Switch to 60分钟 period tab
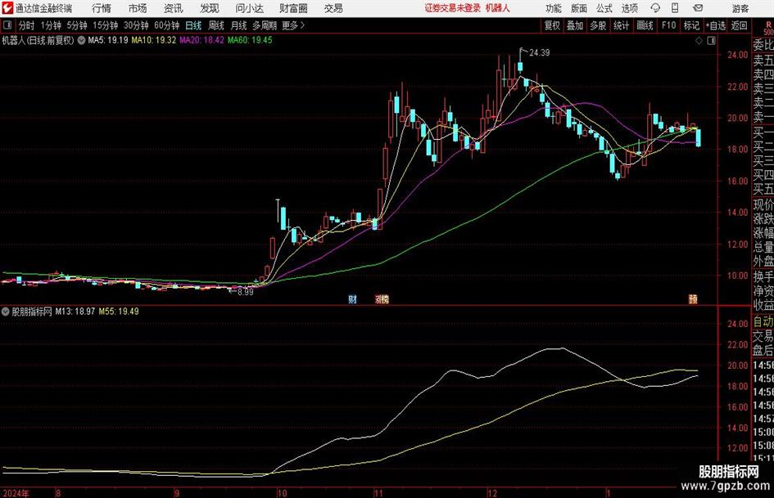This screenshot has height=498, width=774. point(166,25)
